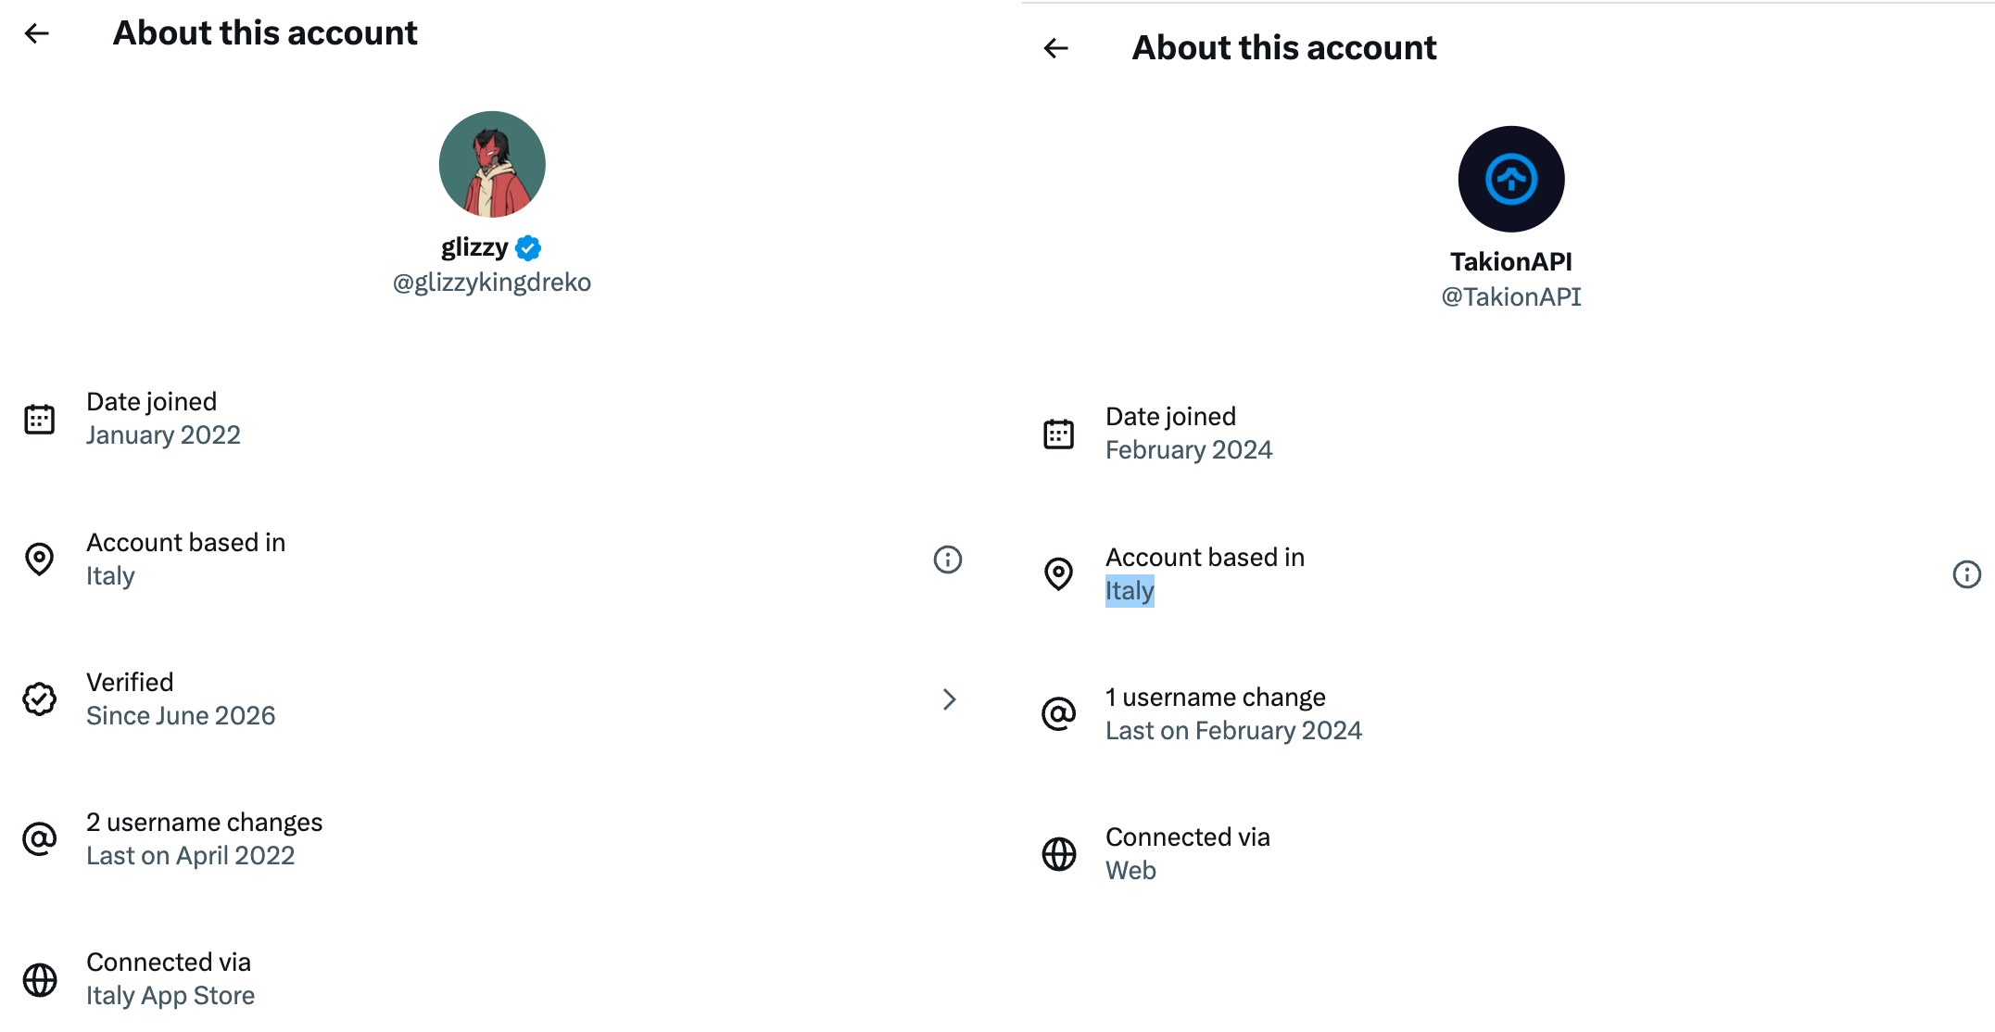Viewport: 1995px width, 1032px height.
Task: Go back from TakionAPI's About this account page
Action: (1056, 48)
